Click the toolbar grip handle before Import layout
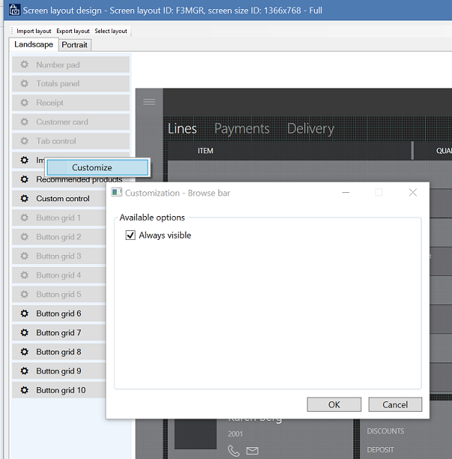 click(12, 31)
